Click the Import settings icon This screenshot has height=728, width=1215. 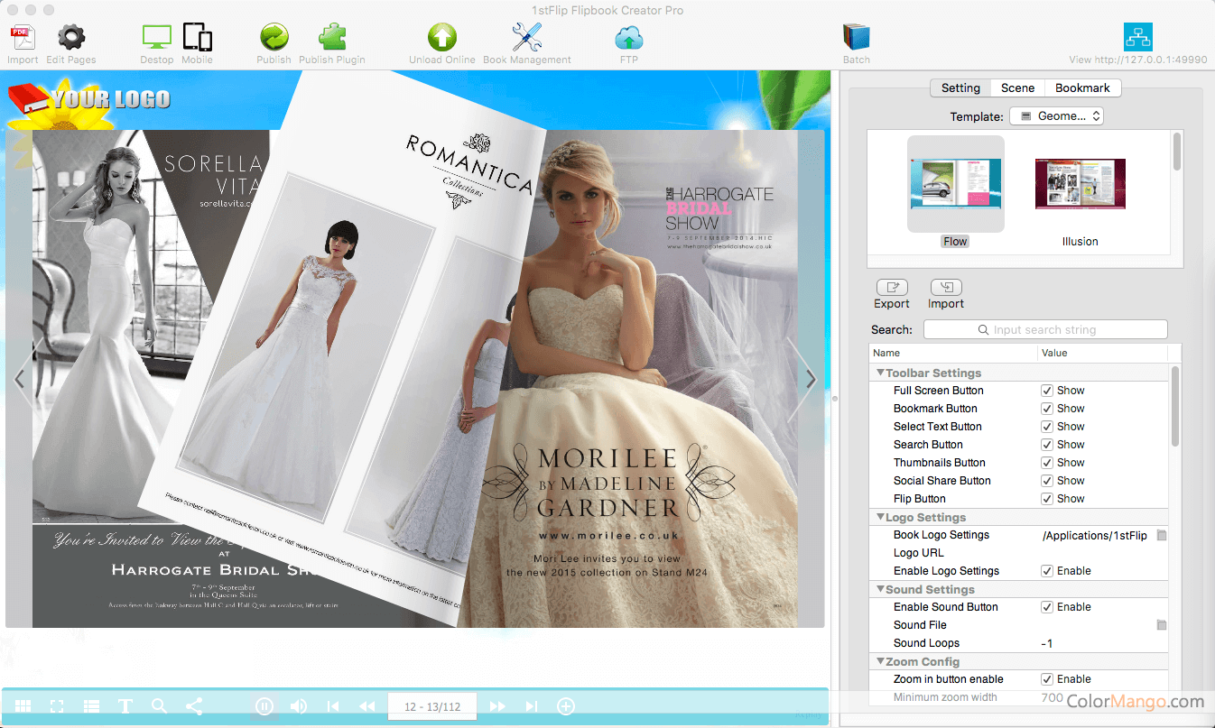tap(946, 287)
